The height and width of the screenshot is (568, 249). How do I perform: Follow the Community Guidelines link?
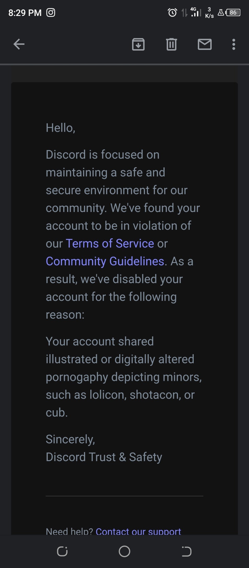pos(105,261)
